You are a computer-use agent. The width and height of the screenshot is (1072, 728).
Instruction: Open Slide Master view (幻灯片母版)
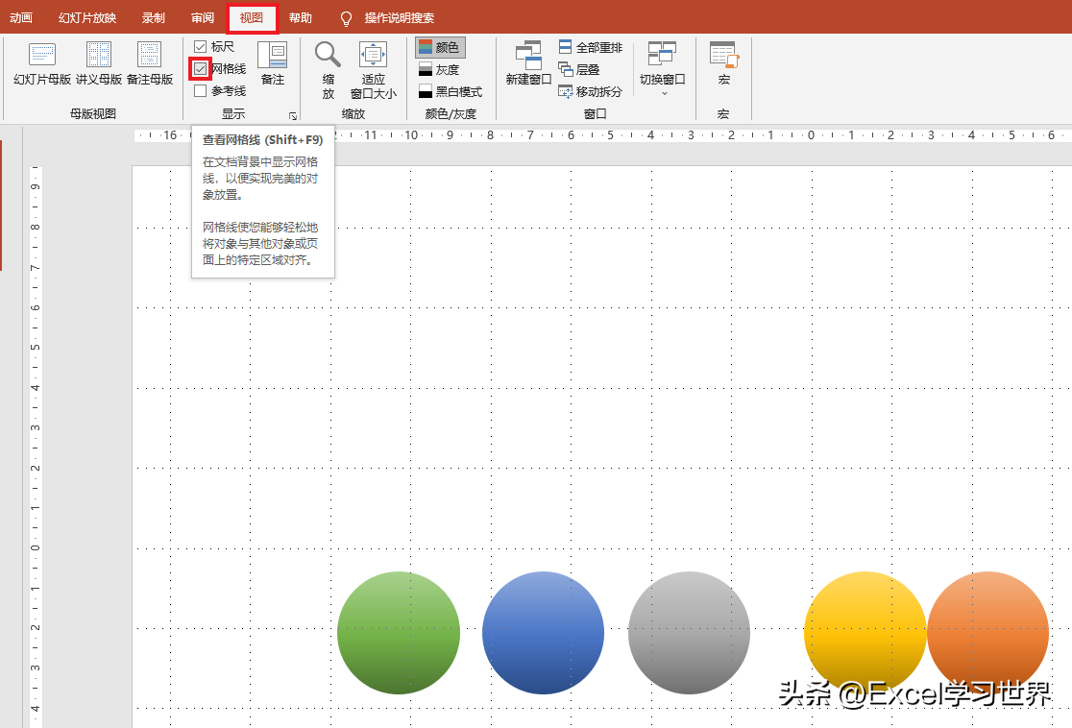point(42,63)
